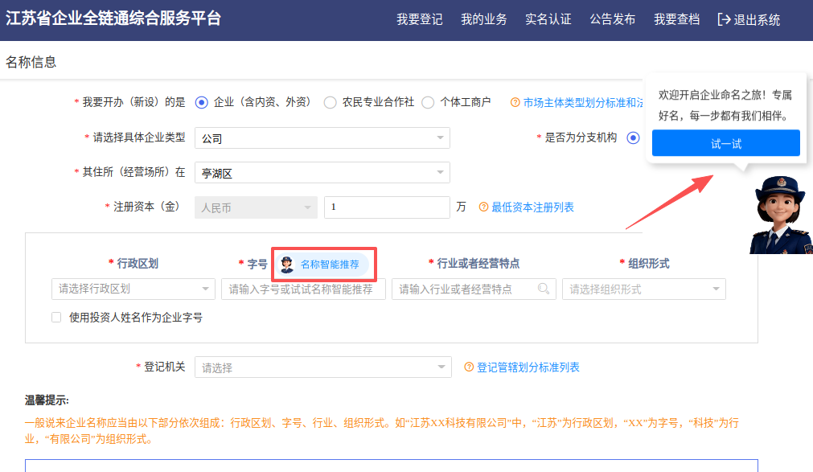Click the search icon in the 行业 field

tap(544, 289)
